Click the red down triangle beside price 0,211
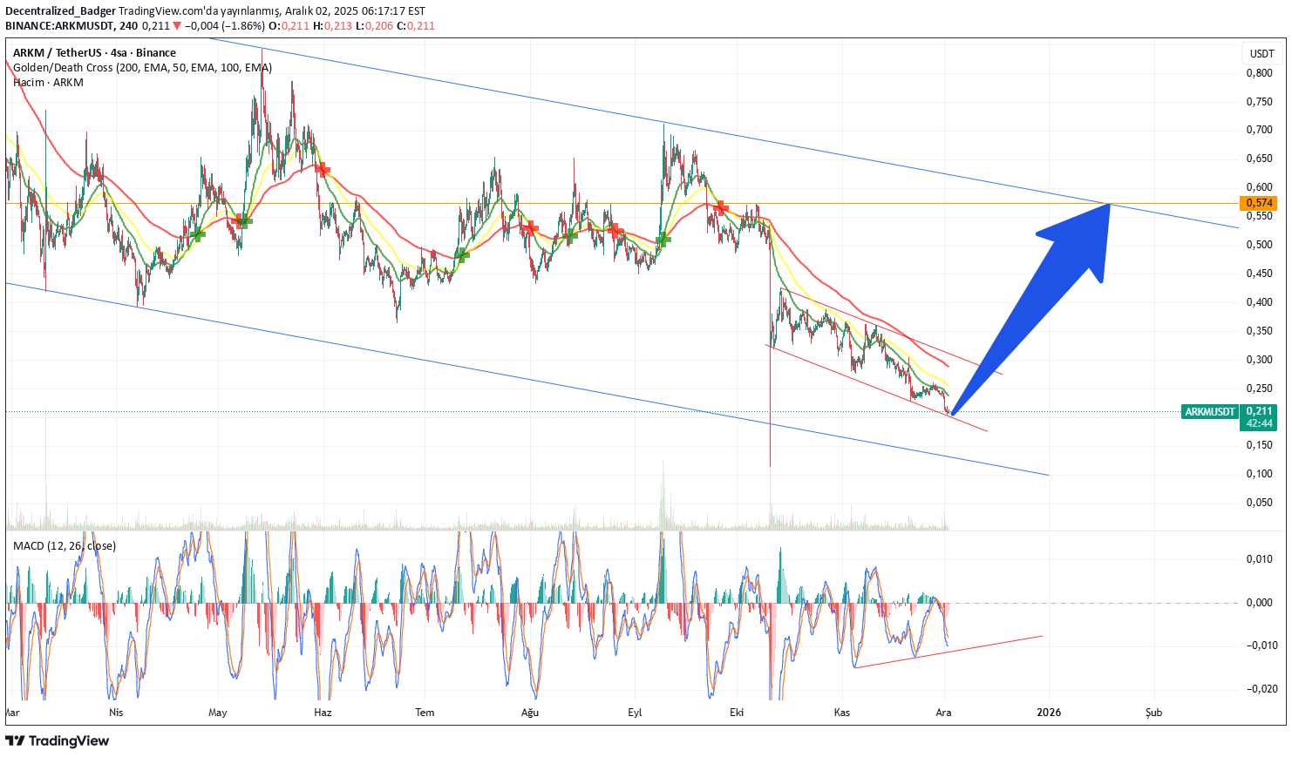This screenshot has width=1292, height=757. [x=179, y=26]
